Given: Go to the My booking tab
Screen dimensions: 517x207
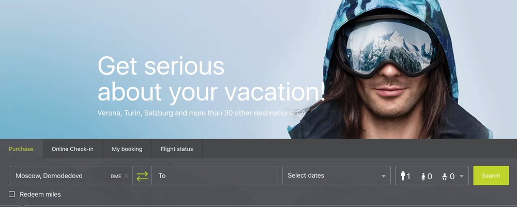Looking at the screenshot, I should point(127,149).
